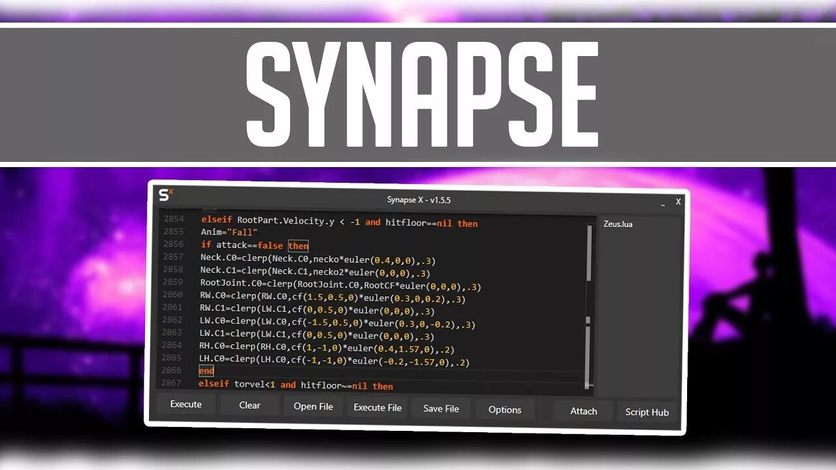Click the Neck.C1=clerp code line

click(315, 272)
